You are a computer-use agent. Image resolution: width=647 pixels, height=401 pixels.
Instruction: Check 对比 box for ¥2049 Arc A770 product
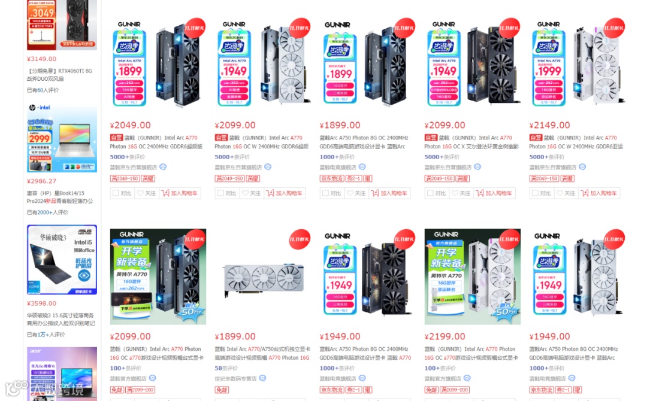[x=116, y=193]
